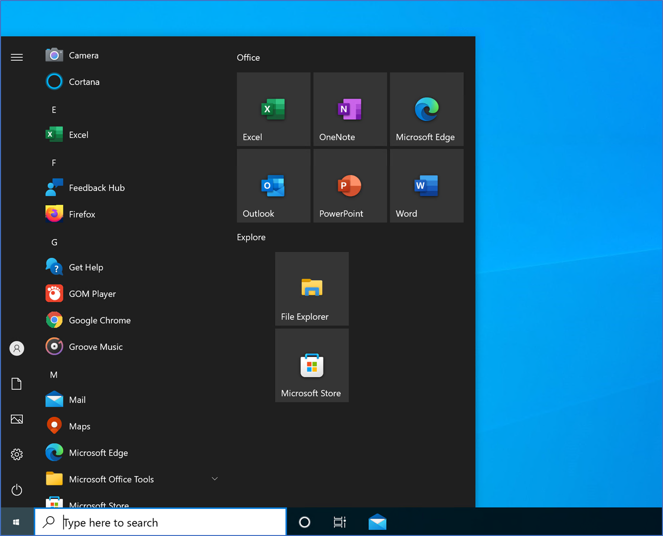Click the search magnifier icon
This screenshot has height=536, width=663.
(x=49, y=522)
